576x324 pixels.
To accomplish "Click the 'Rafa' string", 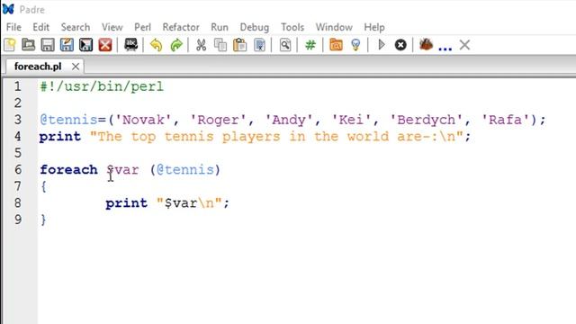I will click(505, 120).
